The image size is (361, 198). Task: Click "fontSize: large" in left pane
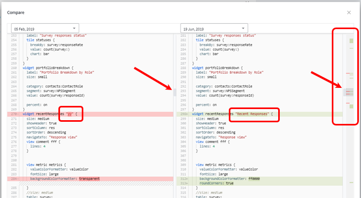pos(44,174)
